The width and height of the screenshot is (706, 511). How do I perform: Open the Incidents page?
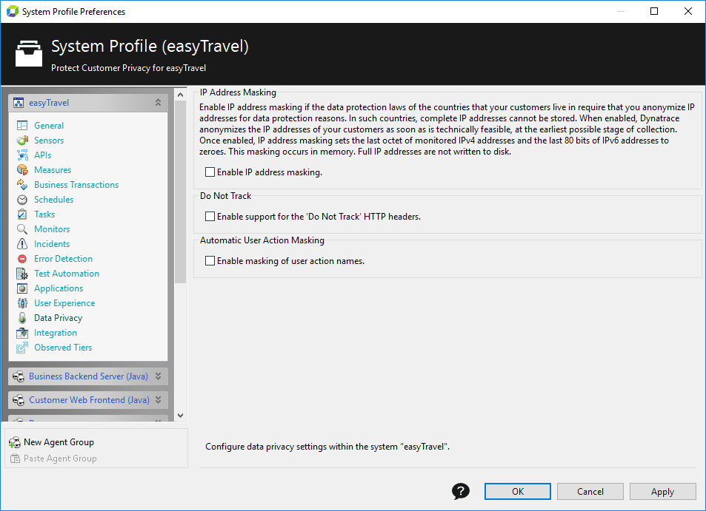tap(53, 244)
